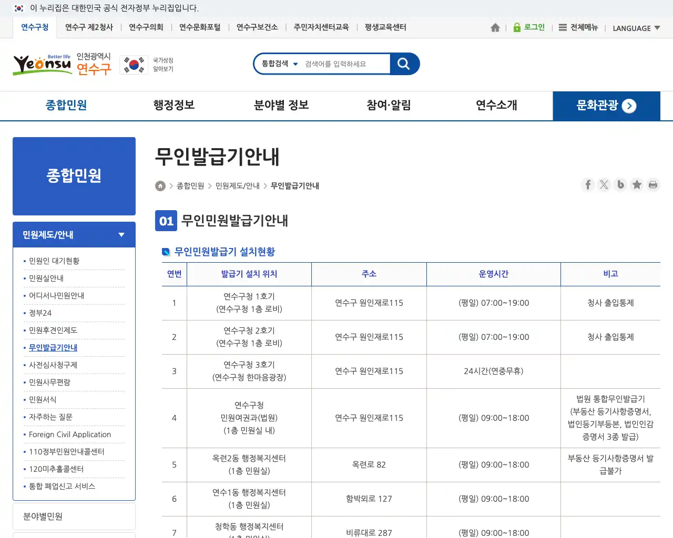Click the magnifier search button
The height and width of the screenshot is (538, 673).
[404, 64]
